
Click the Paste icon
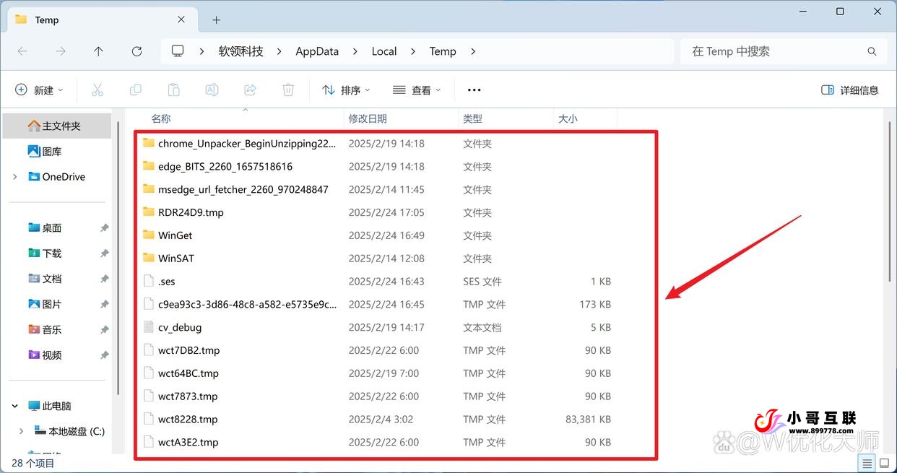pyautogui.click(x=173, y=90)
